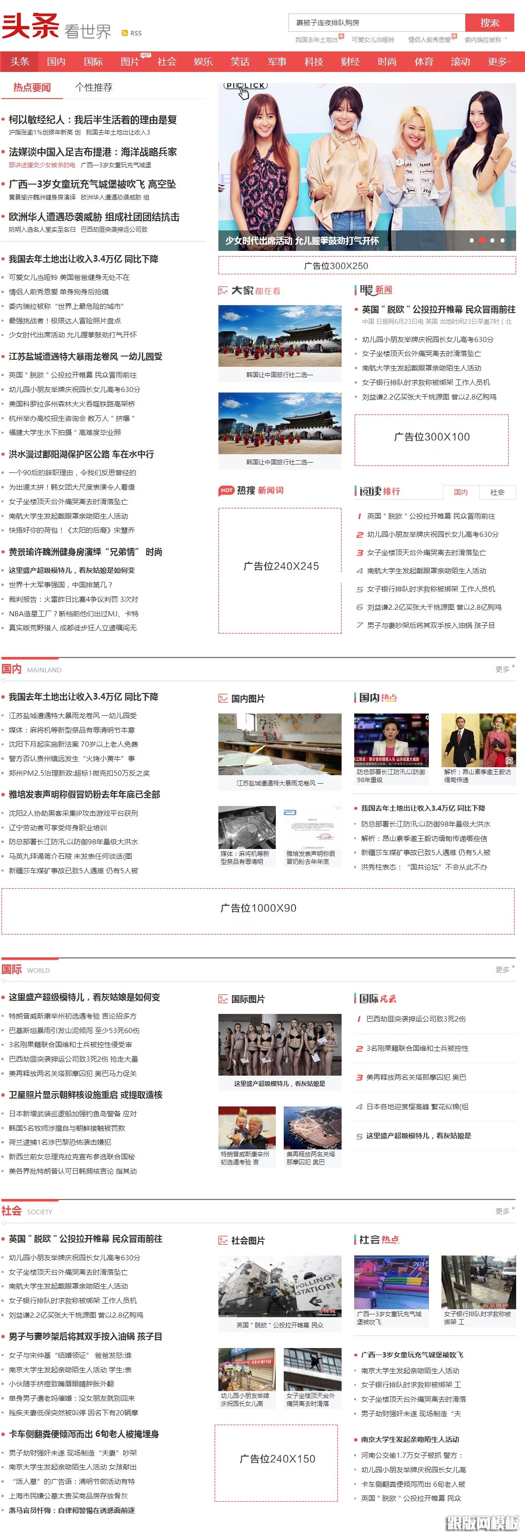Click the HOT badge beside 热搜新闻词
The height and width of the screenshot is (1534, 525).
coord(226,490)
